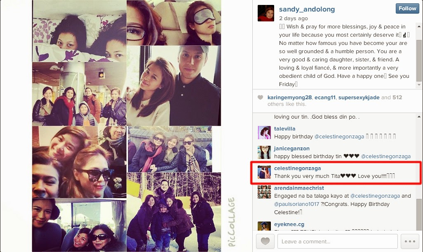Click arendainmaechrist's comment avatar
Image resolution: width=423 pixels, height=252 pixels.
[264, 192]
